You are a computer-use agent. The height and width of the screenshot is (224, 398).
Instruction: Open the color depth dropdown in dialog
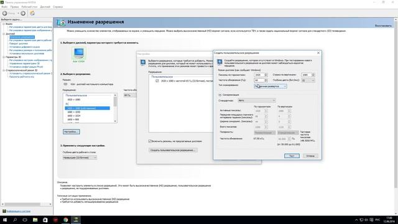[x=308, y=80]
